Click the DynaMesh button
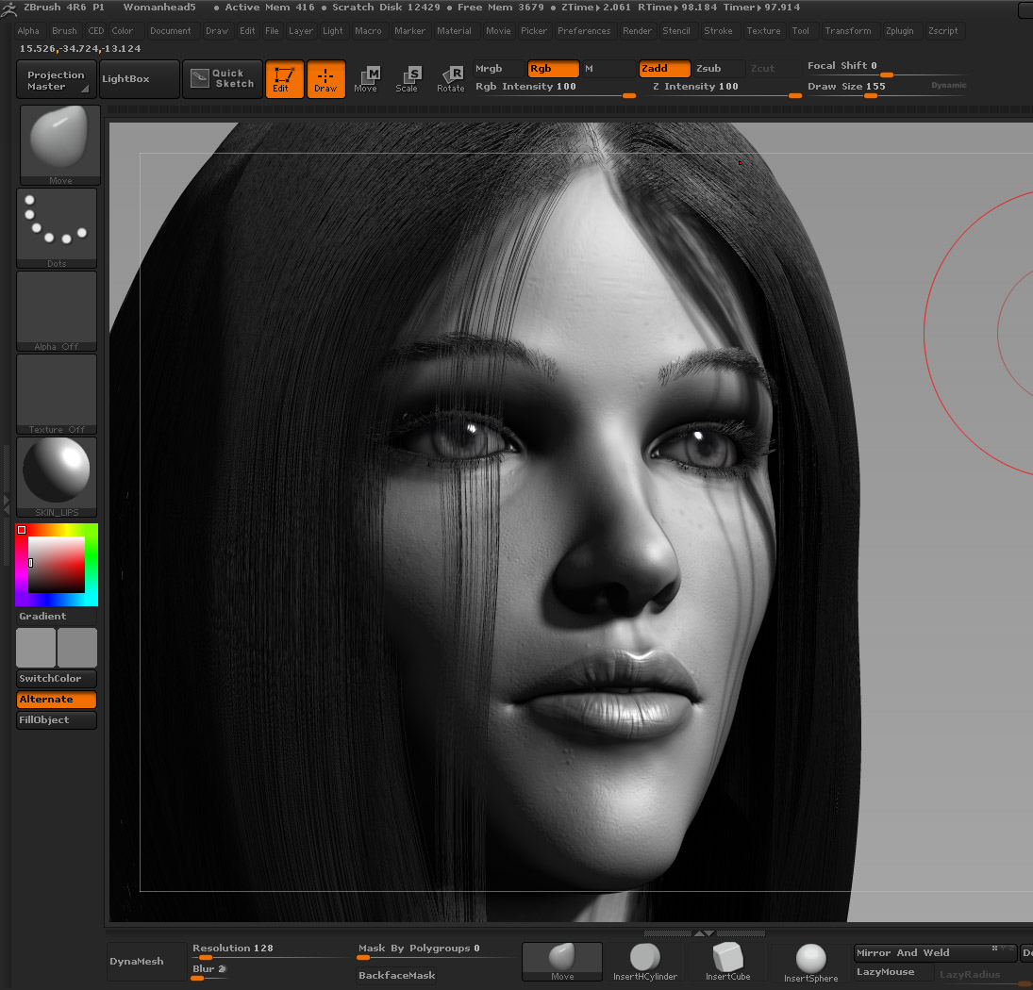 point(146,962)
